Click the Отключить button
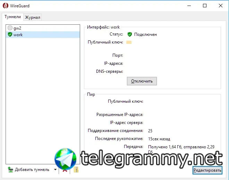 142,81
